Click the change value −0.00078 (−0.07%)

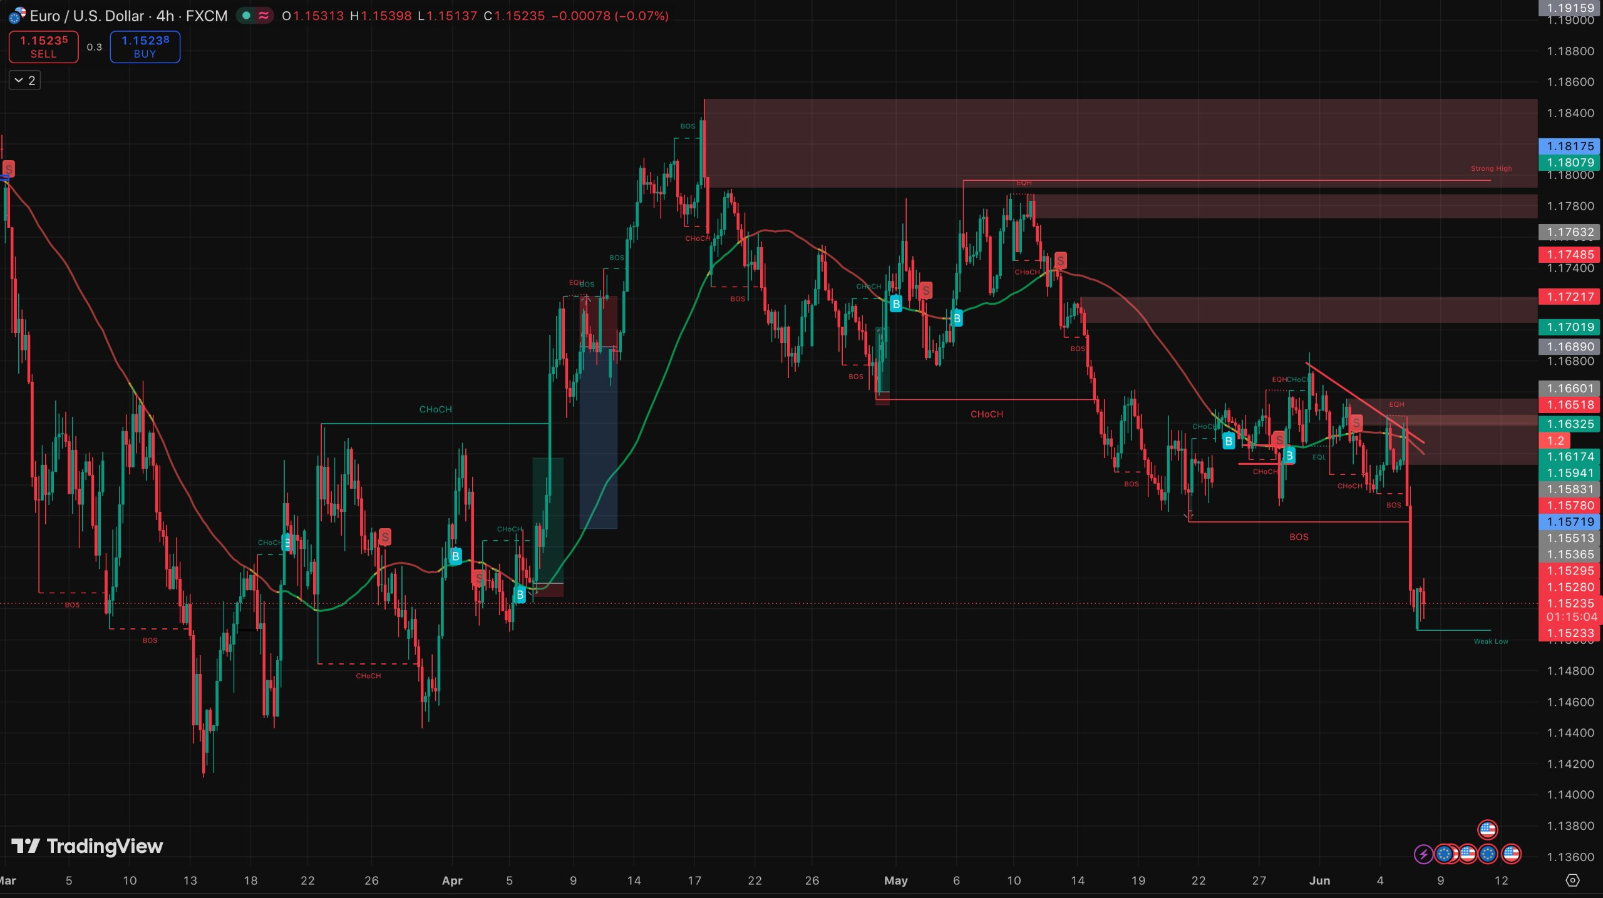click(610, 16)
